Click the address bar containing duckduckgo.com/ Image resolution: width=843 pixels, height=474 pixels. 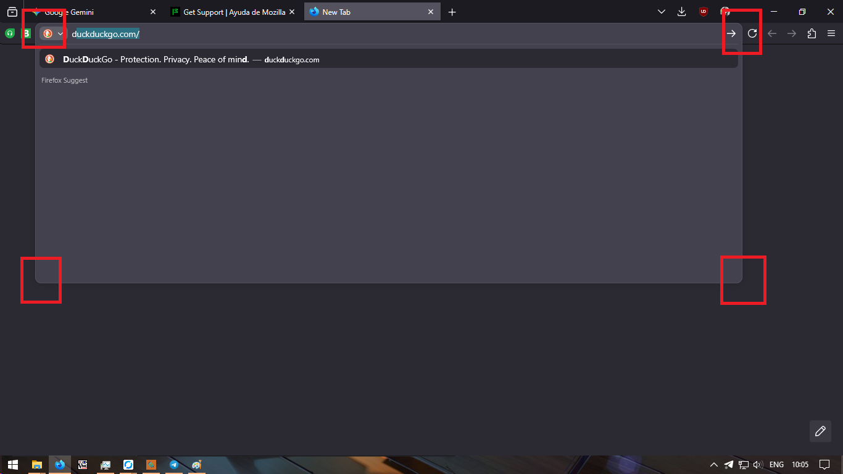(x=395, y=34)
